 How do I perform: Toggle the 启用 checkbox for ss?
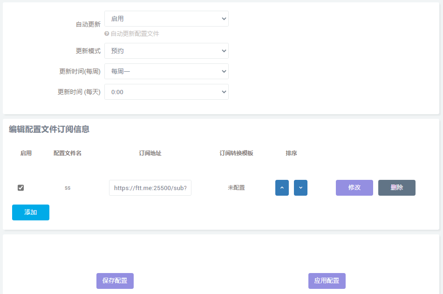[20, 188]
